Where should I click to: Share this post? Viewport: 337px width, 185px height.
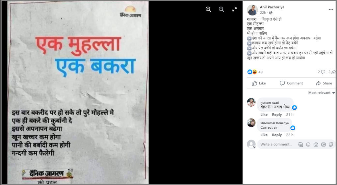[x=324, y=83]
